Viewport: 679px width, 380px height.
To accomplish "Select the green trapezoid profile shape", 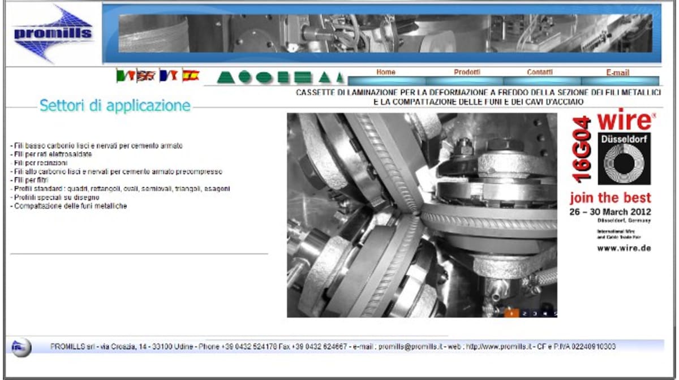I will click(x=226, y=78).
